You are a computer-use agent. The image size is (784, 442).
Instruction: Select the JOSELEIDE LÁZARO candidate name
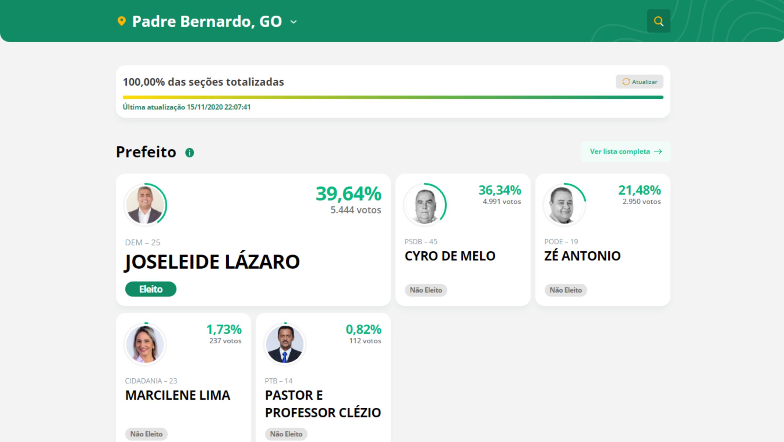[212, 262]
